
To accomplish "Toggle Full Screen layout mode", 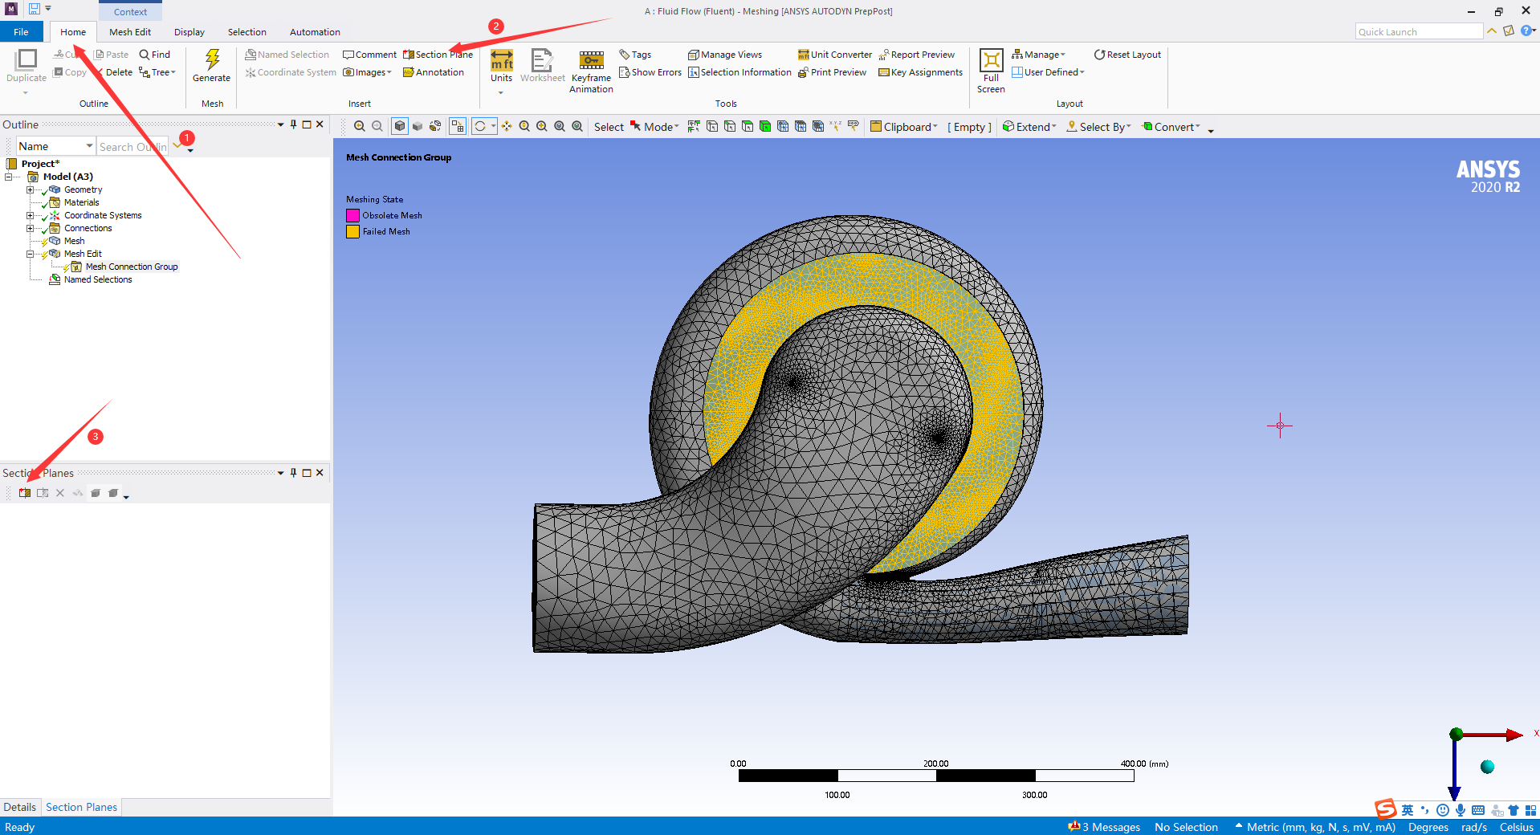I will click(991, 71).
